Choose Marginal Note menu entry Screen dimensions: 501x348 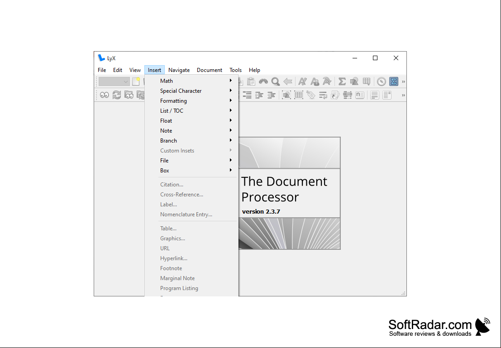pyautogui.click(x=192, y=278)
